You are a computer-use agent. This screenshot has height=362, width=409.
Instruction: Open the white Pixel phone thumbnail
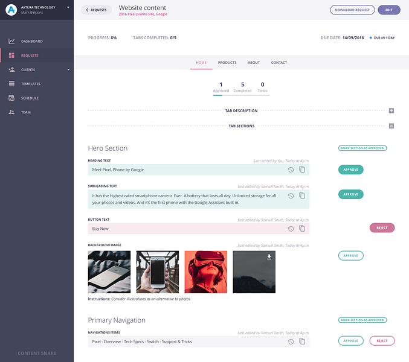point(109,272)
